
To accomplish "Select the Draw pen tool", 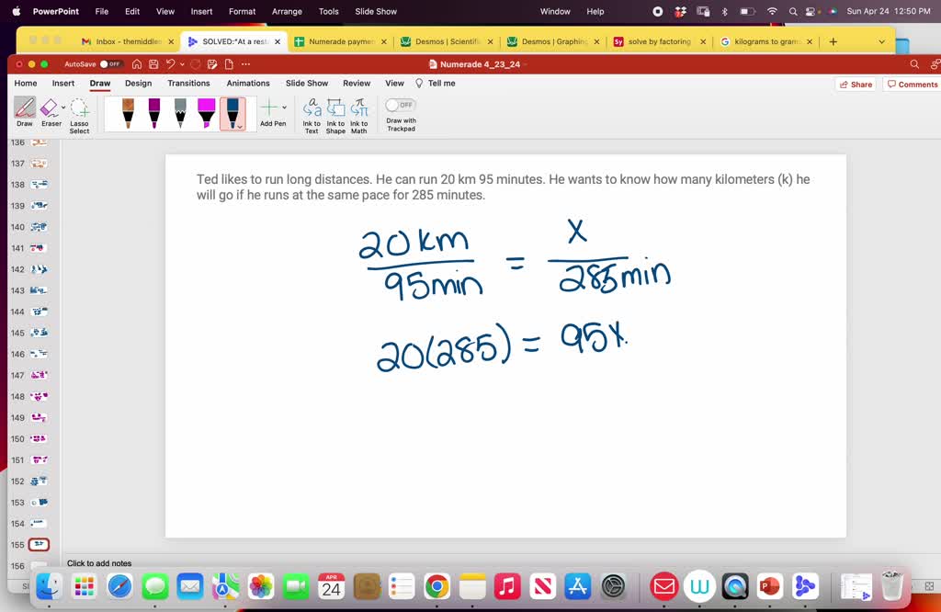I will click(25, 109).
